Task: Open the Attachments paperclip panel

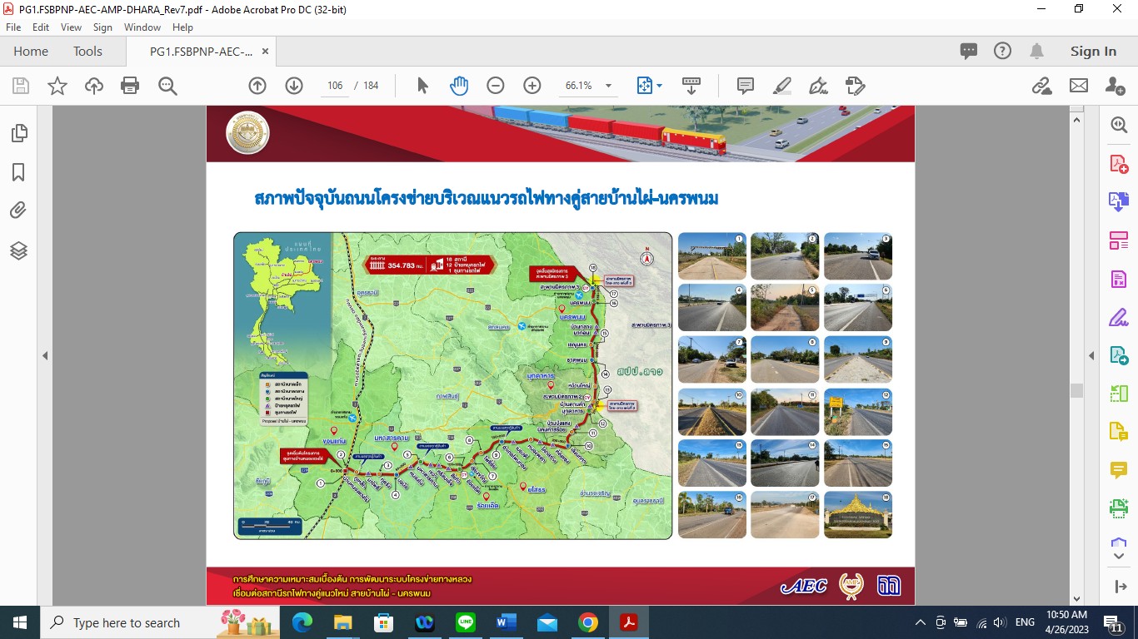Action: [x=18, y=211]
